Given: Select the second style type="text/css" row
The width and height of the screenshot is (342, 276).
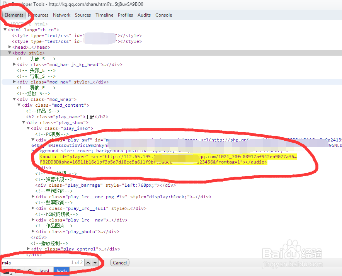Looking at the screenshot, I should click(x=77, y=41).
